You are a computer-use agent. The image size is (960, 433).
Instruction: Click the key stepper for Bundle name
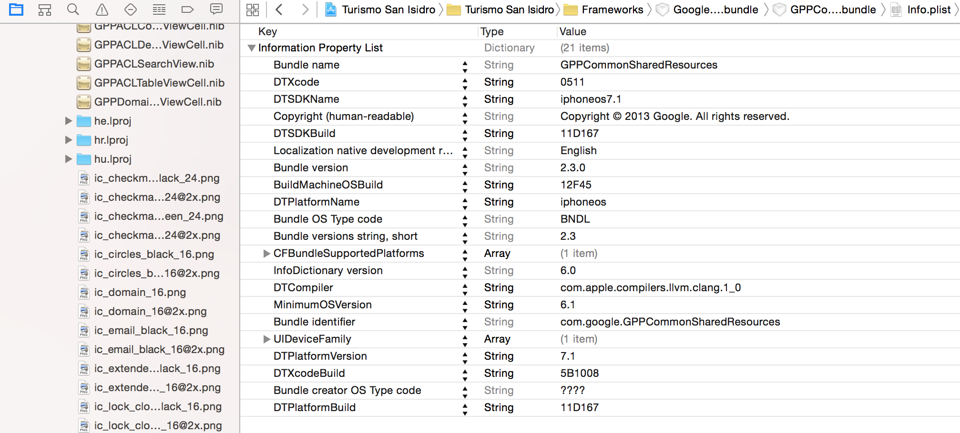coord(465,65)
